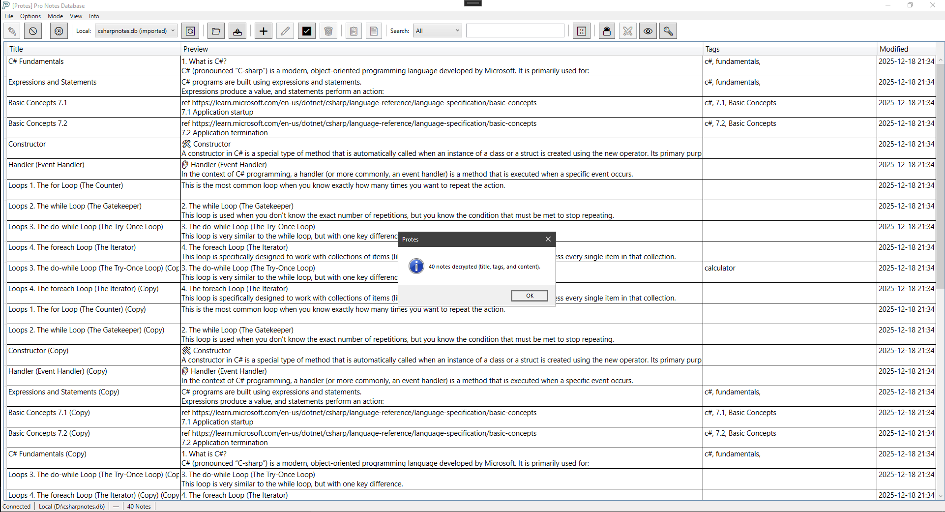Select 'Handler (Event Handler) (Copy)' note title

click(58, 371)
